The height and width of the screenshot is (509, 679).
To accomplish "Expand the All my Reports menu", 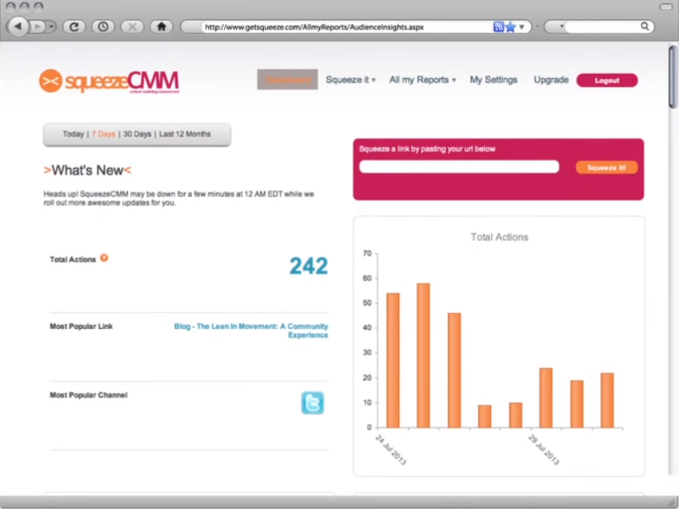I will point(422,80).
